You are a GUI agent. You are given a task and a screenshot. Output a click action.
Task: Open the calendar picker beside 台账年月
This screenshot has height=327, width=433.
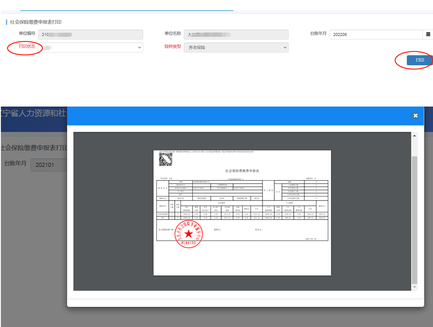coord(428,34)
